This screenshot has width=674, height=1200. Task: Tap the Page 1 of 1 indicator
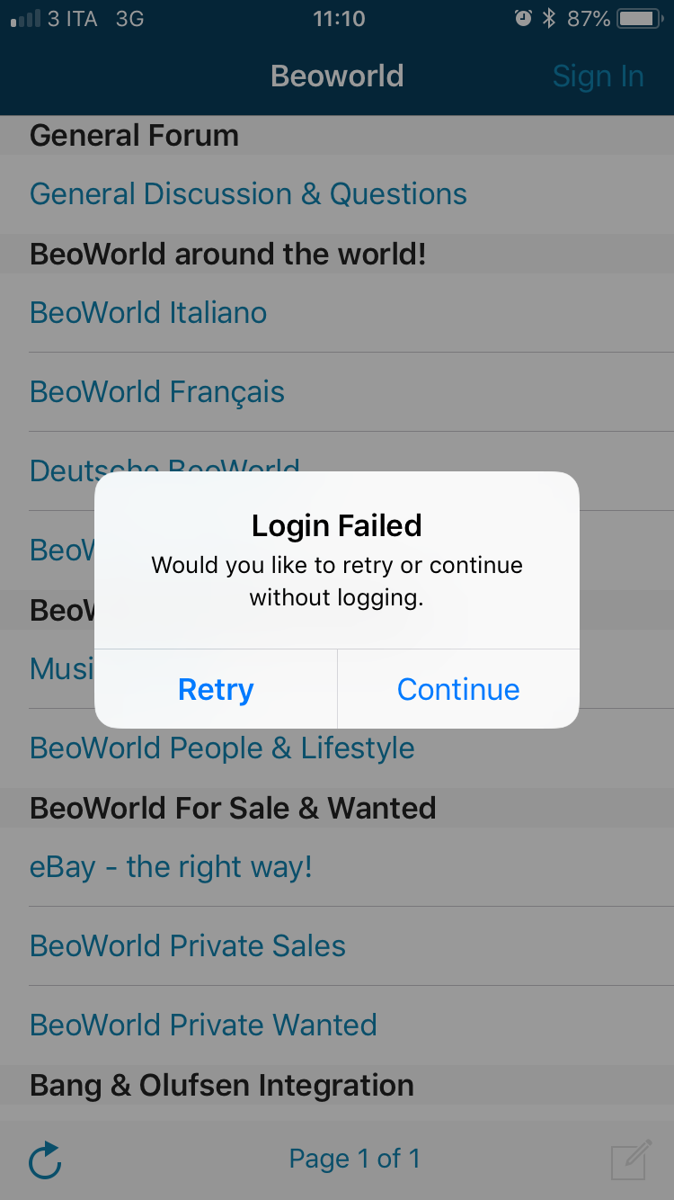(x=354, y=1159)
